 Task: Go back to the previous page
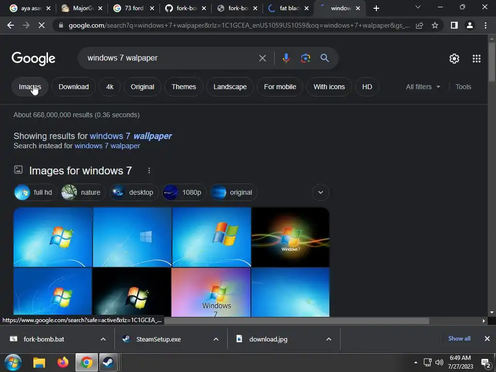[11, 25]
